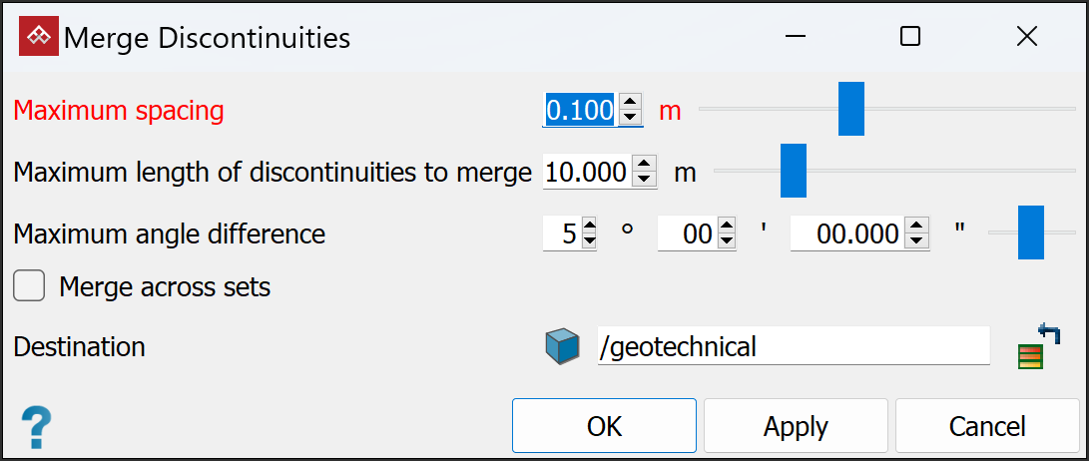Screen dimensions: 1089x461
Task: Cancel the Merge Discontinuities dialog
Action: (x=986, y=426)
